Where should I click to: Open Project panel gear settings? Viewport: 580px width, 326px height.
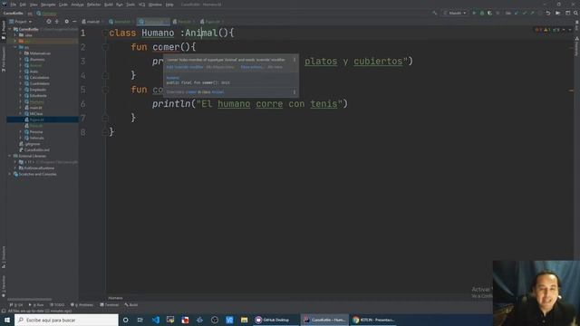point(66,22)
